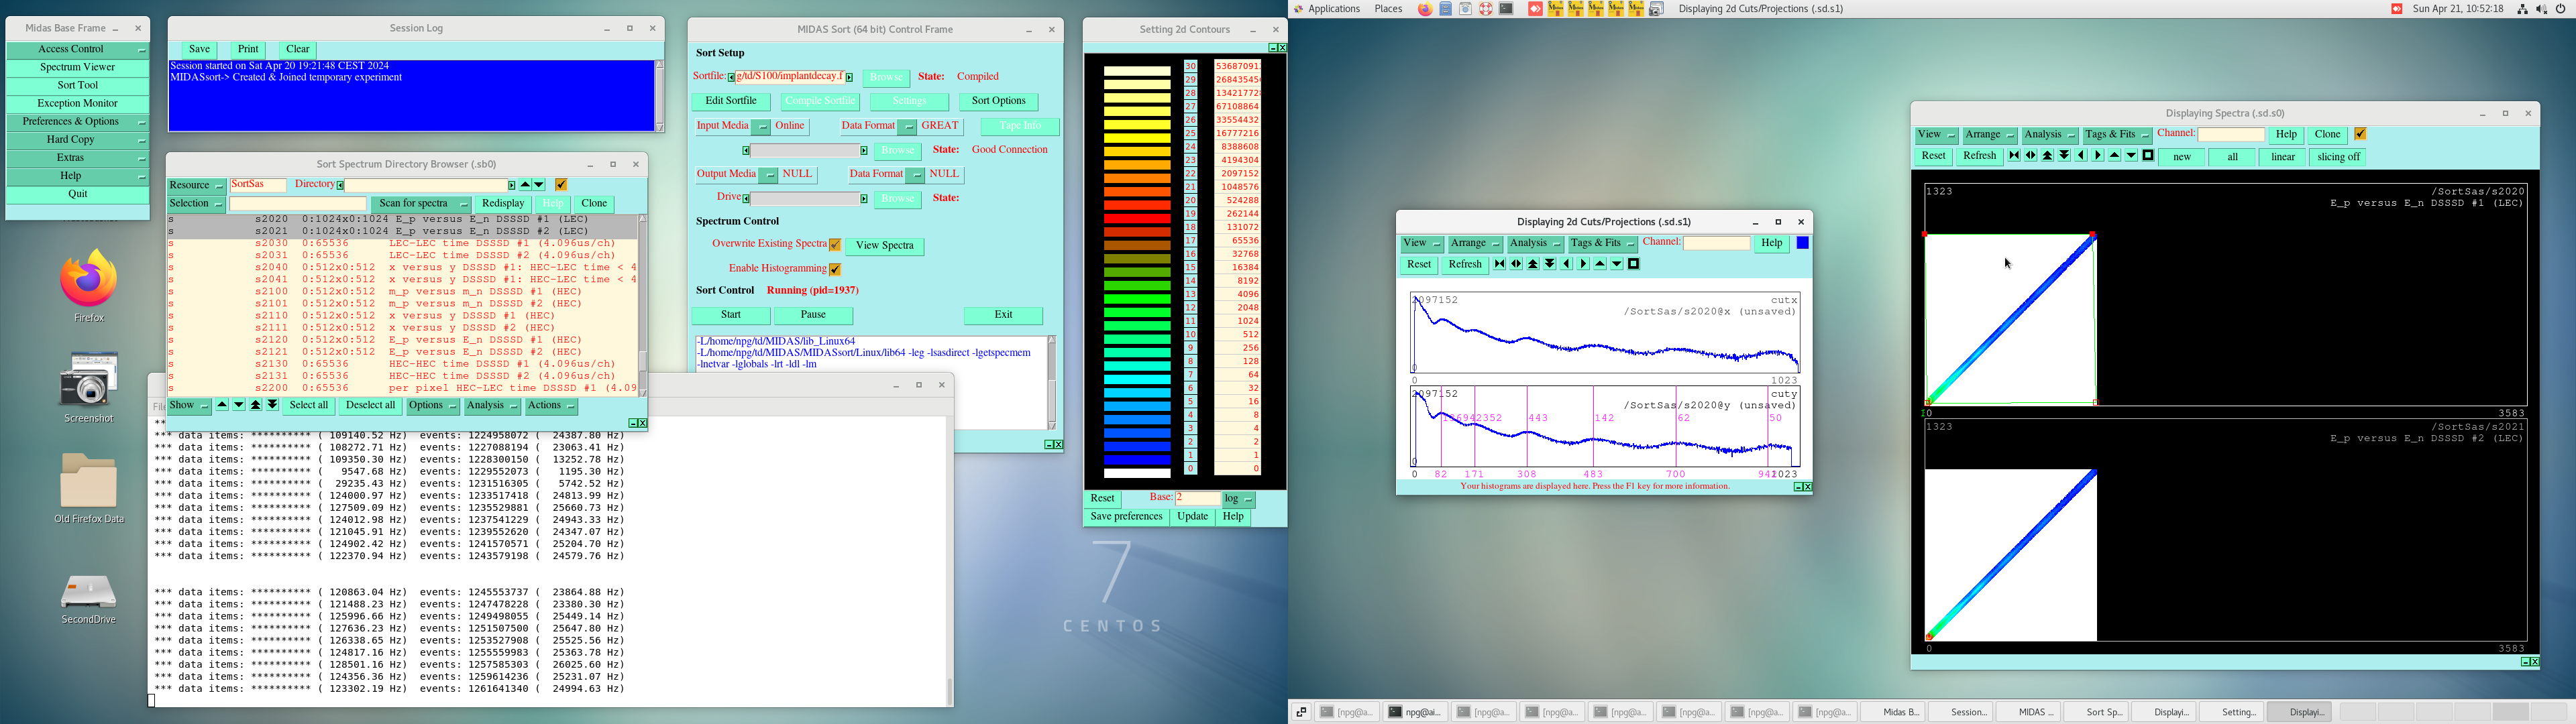The height and width of the screenshot is (724, 2576).
Task: Toggle linear scale button in Displaying Spectra
Action: (x=2283, y=157)
